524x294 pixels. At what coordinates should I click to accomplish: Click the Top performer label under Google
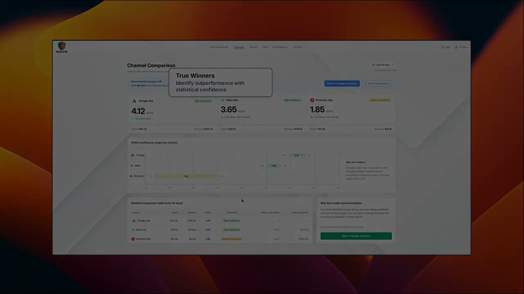click(x=141, y=119)
